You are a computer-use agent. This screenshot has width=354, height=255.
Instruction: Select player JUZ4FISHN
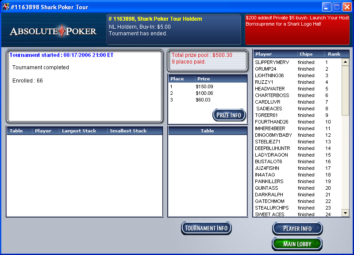pyautogui.click(x=297, y=168)
